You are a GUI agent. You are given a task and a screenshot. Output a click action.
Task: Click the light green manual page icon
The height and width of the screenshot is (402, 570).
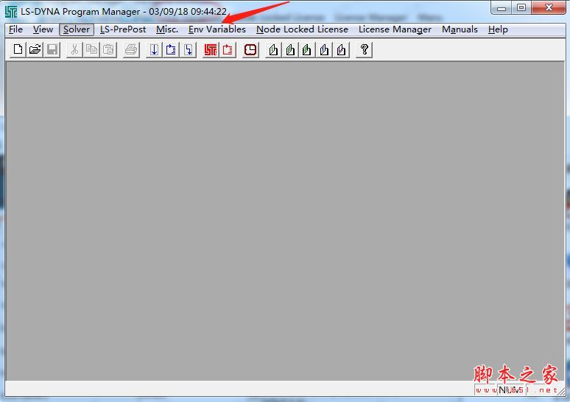point(290,49)
